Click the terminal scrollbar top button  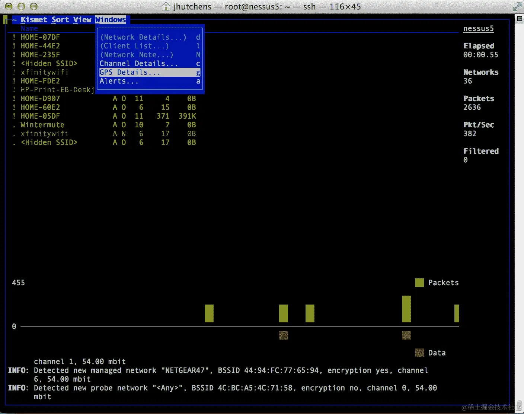[520, 18]
